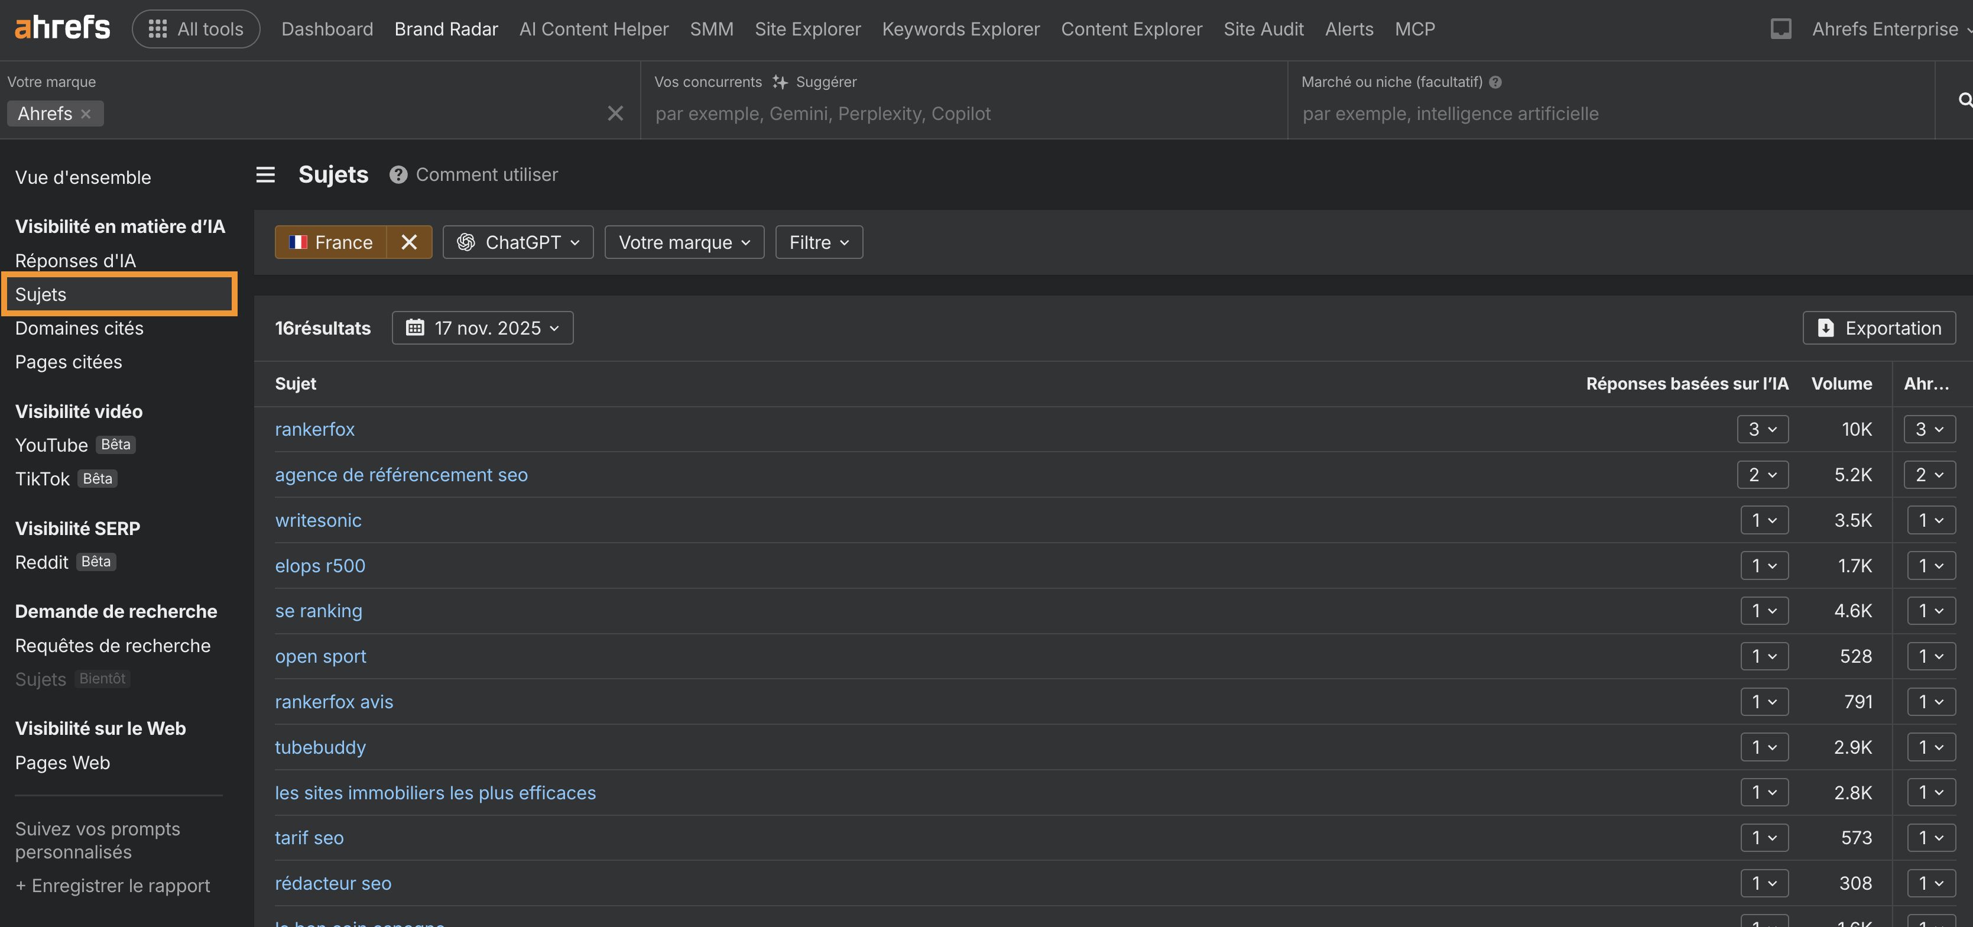Expand the Votre marque filter dropdown

point(684,242)
